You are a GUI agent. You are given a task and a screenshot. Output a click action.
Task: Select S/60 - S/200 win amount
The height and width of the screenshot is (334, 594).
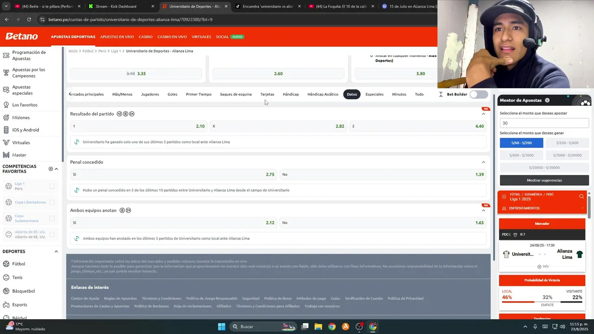click(x=521, y=143)
